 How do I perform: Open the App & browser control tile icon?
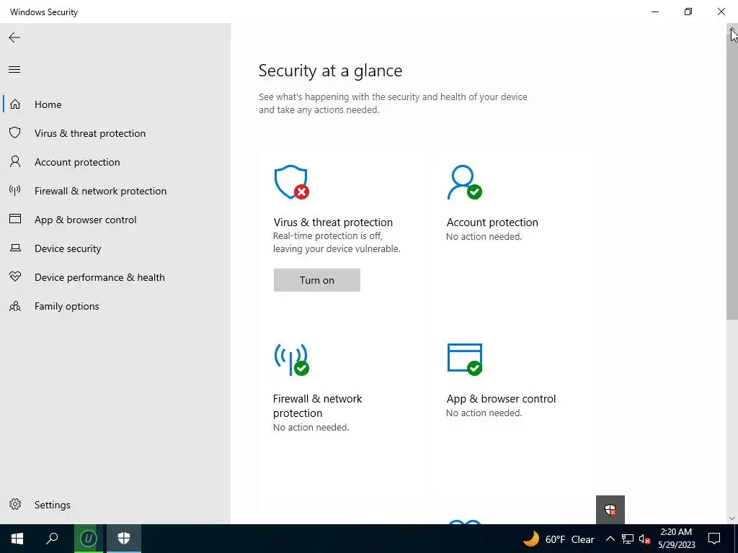pyautogui.click(x=465, y=359)
